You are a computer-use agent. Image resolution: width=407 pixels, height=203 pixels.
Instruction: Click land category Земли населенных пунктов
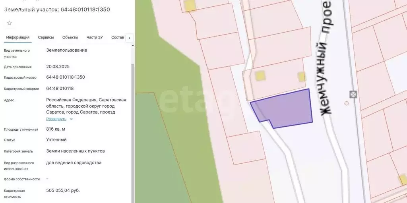76,151
